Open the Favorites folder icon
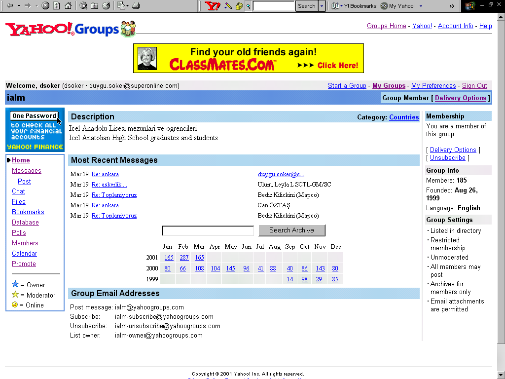505x379 pixels. point(95,5)
